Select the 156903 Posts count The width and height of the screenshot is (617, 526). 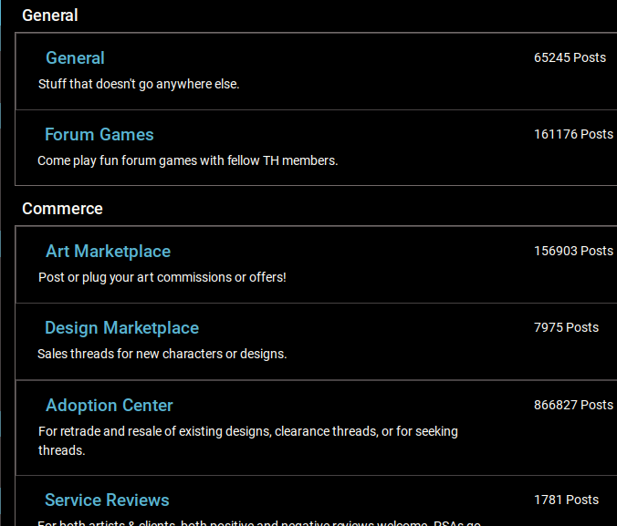pos(573,251)
